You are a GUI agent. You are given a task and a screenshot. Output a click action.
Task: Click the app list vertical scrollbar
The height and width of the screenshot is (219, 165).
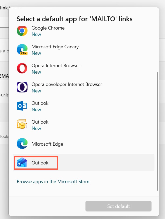pyautogui.click(x=157, y=131)
